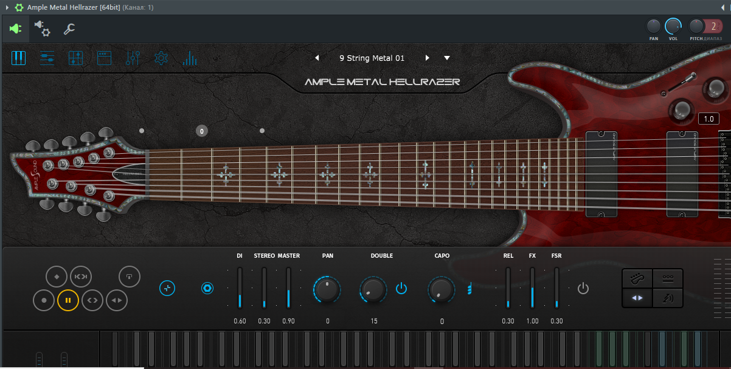Click the gear icon in the title bar
This screenshot has height=369, width=731.
tap(19, 7)
